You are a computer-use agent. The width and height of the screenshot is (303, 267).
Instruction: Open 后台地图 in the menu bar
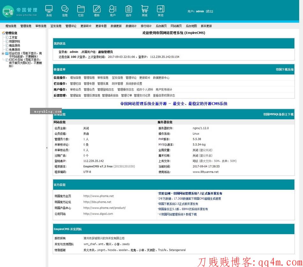point(191,26)
